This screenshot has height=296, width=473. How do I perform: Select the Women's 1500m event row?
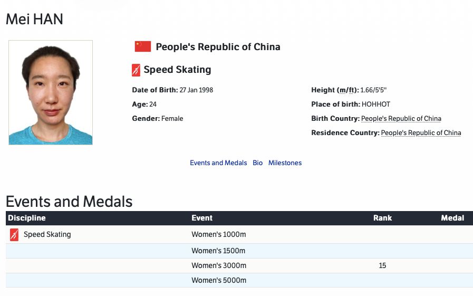point(218,251)
